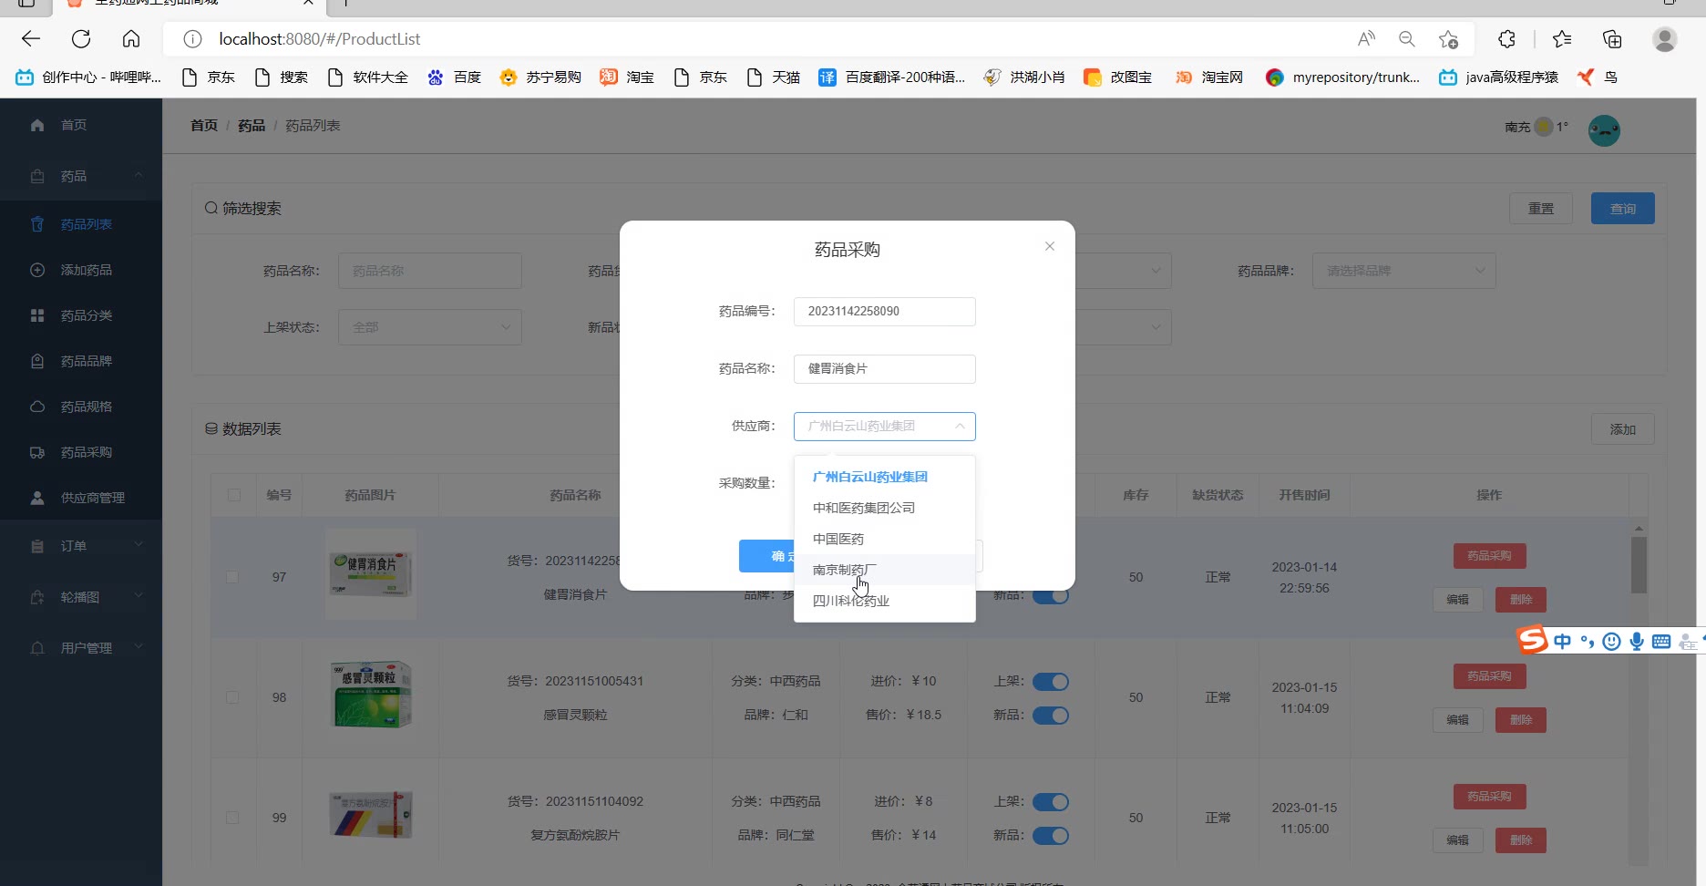Check the checkbox for row 99
This screenshot has height=886, width=1706.
click(x=232, y=818)
